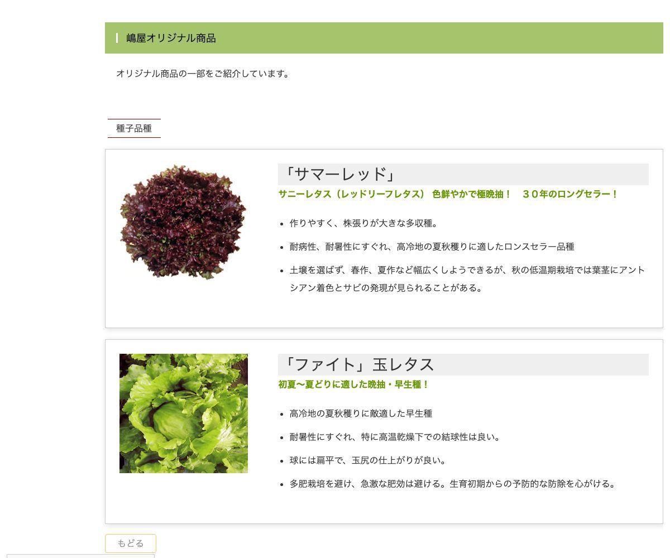The image size is (670, 558).
Task: Click the サニーレタス（レッドリーフレタス） green subtitle text
Action: pos(352,194)
